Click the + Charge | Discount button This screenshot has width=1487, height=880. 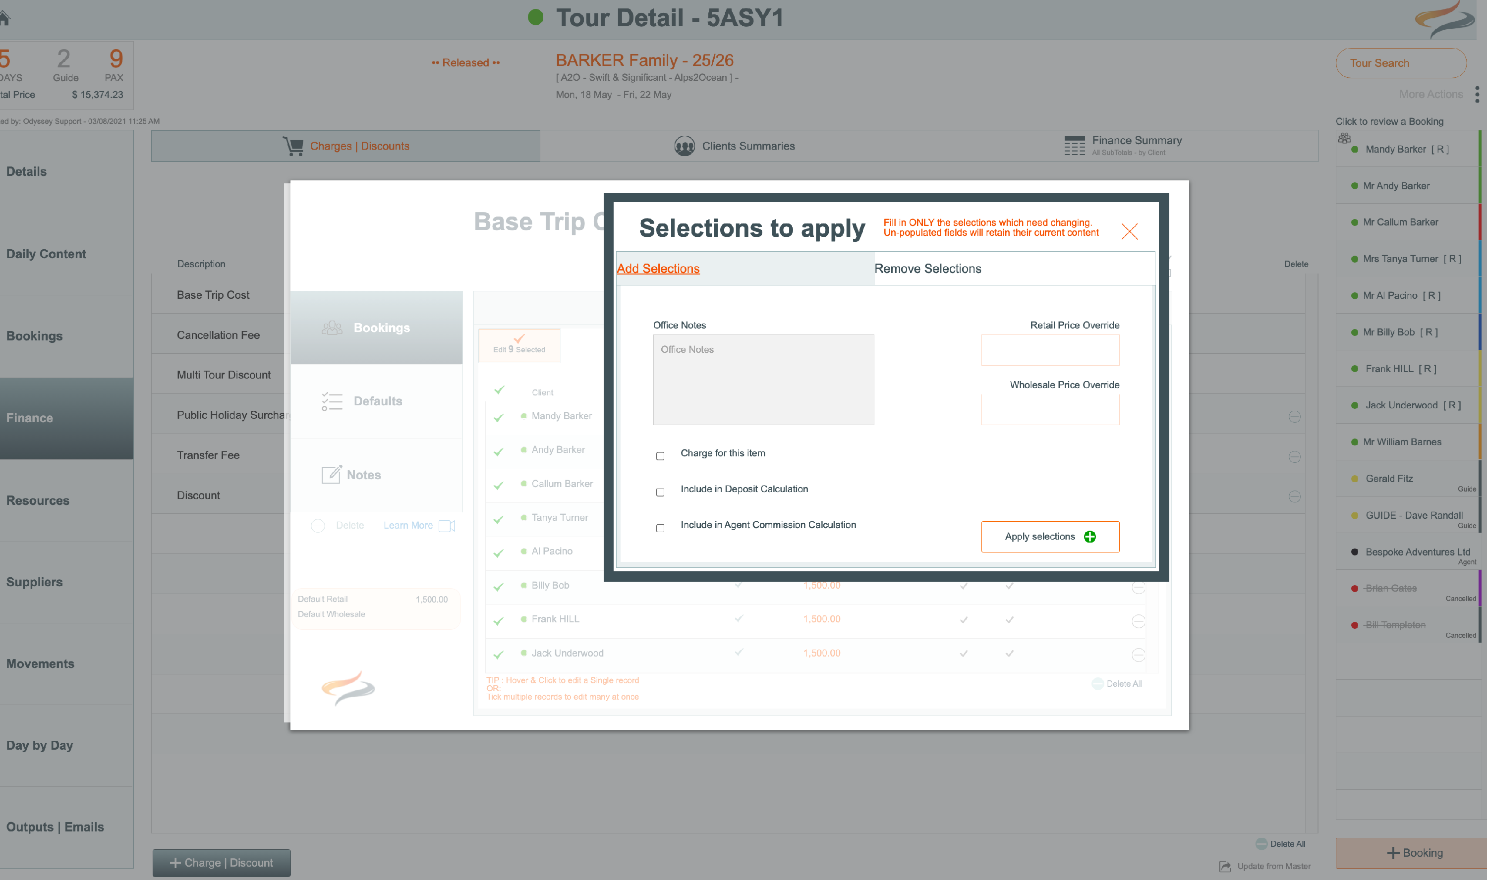point(222,863)
